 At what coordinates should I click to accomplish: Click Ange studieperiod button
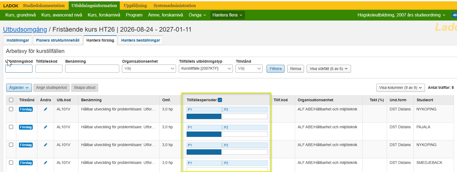[x=51, y=87]
